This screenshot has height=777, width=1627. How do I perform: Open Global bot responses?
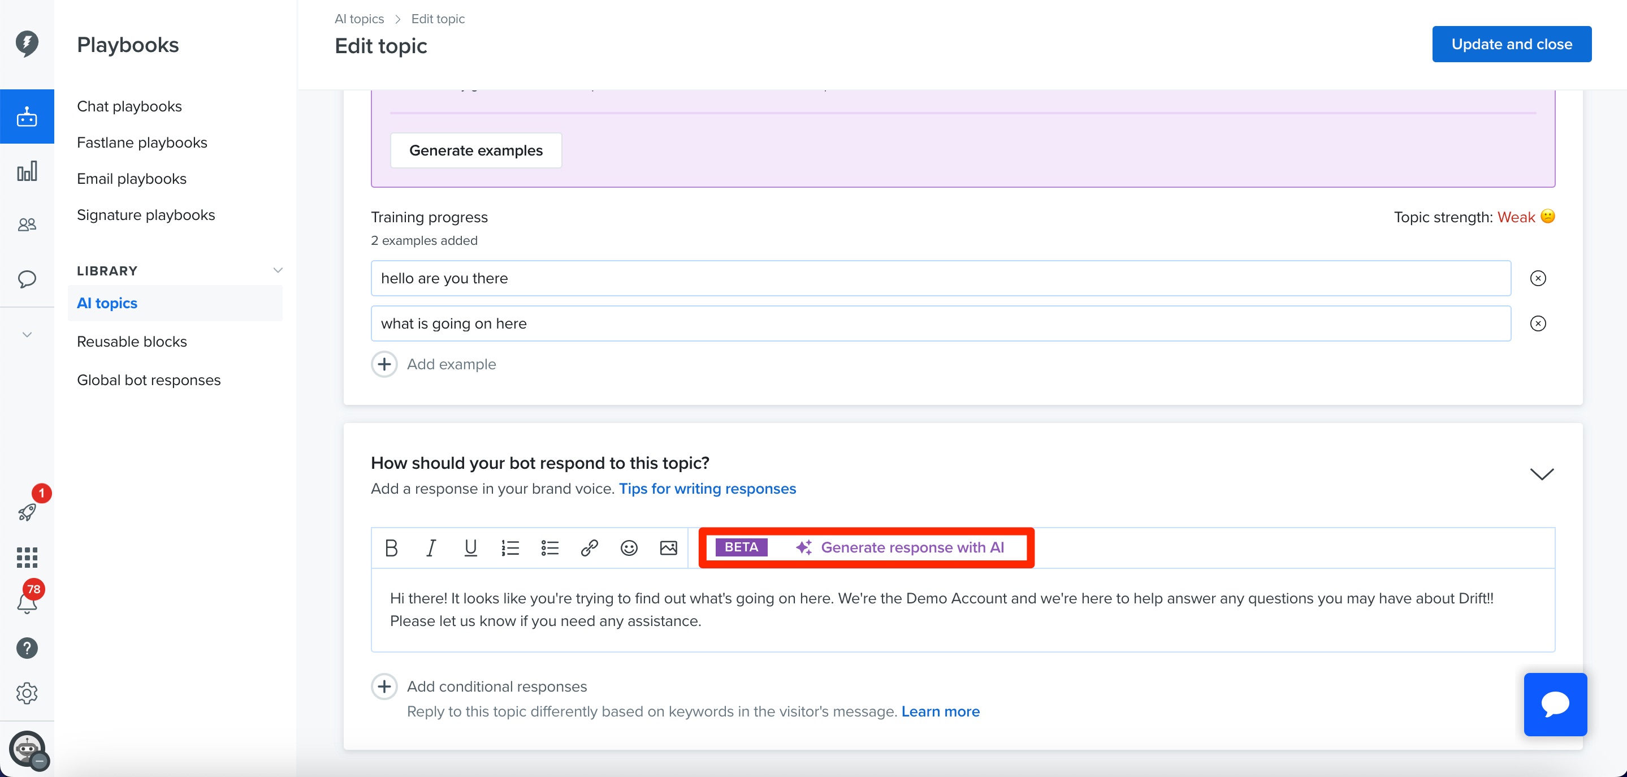pos(149,380)
